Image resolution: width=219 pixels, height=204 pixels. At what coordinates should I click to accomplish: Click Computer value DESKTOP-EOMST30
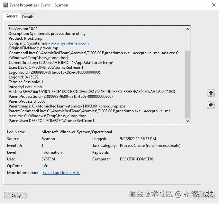(136, 159)
